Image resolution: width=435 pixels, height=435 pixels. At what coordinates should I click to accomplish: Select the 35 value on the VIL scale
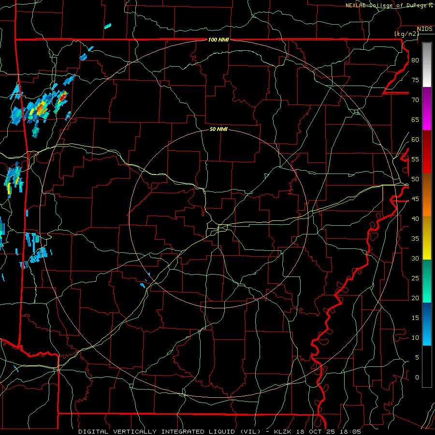(415, 239)
